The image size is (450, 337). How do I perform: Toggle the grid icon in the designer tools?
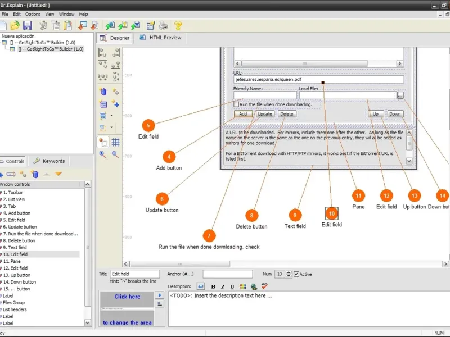pyautogui.click(x=115, y=142)
